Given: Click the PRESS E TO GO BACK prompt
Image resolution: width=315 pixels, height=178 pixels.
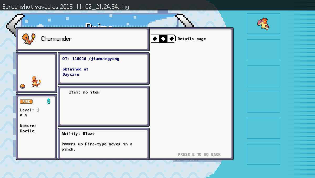Looking at the screenshot, I should click(x=199, y=154).
